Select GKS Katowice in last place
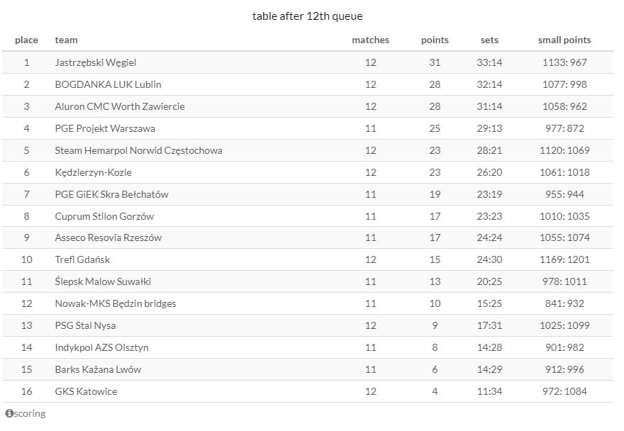 (86, 391)
